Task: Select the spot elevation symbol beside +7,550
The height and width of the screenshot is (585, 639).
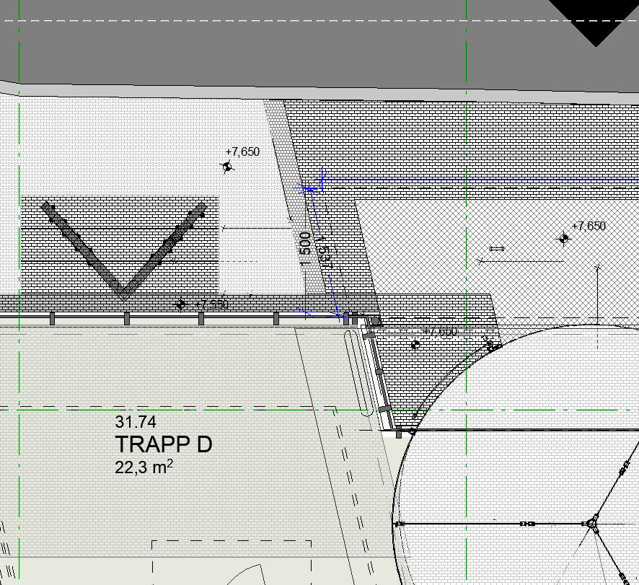Action: pos(180,305)
